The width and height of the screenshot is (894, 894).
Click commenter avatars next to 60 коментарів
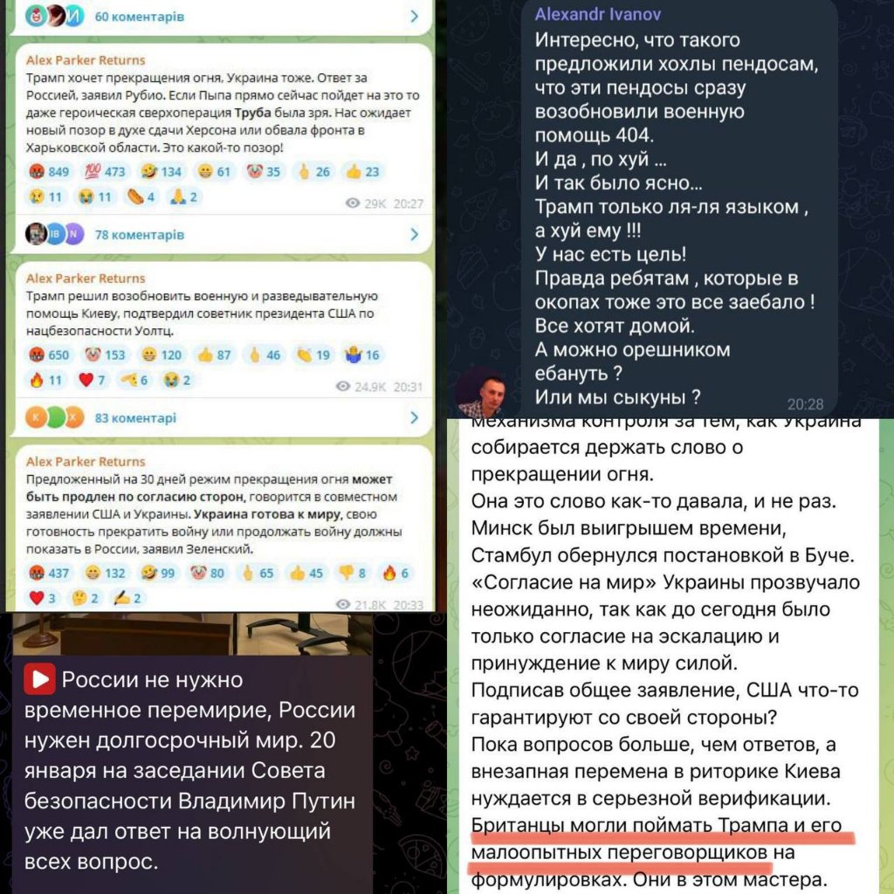(55, 17)
